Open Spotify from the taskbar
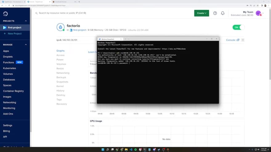This screenshot has height=152, width=271. [135, 150]
